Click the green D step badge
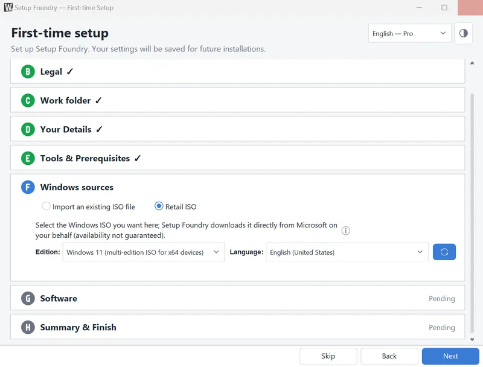Viewport: 483px width, 367px height. tap(28, 129)
